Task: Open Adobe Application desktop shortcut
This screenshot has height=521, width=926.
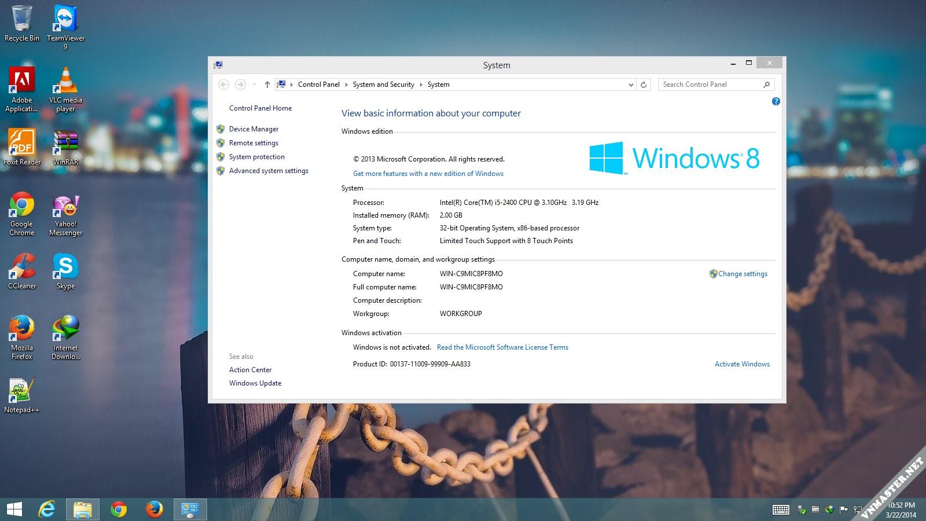Action: (21, 89)
